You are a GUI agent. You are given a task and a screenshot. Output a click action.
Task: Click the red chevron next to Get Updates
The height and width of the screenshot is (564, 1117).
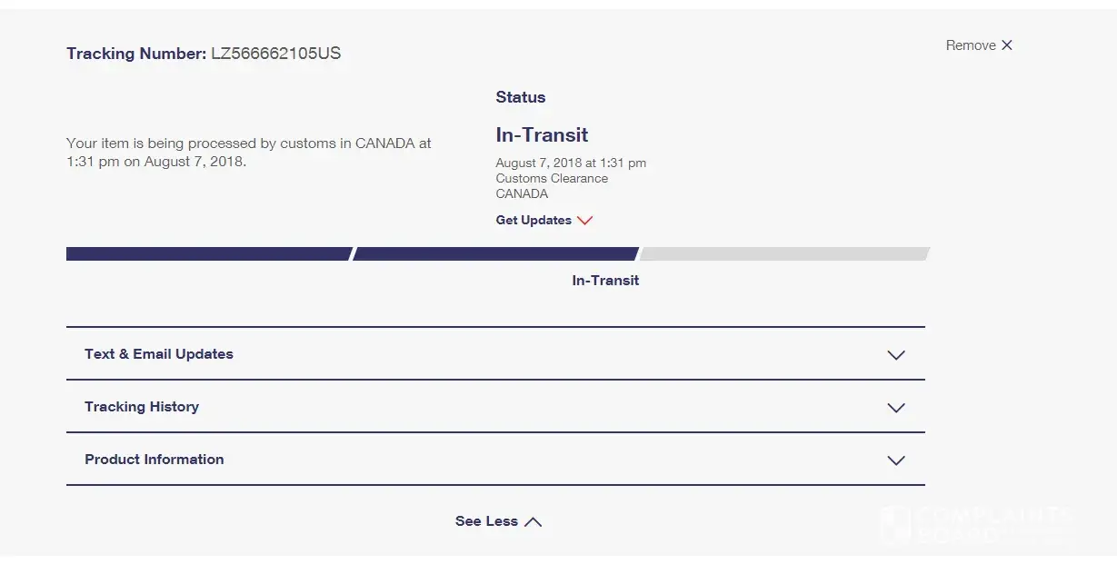point(584,221)
